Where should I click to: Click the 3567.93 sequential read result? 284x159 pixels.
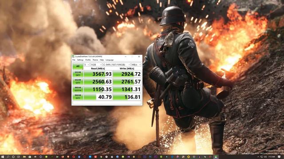98,74
